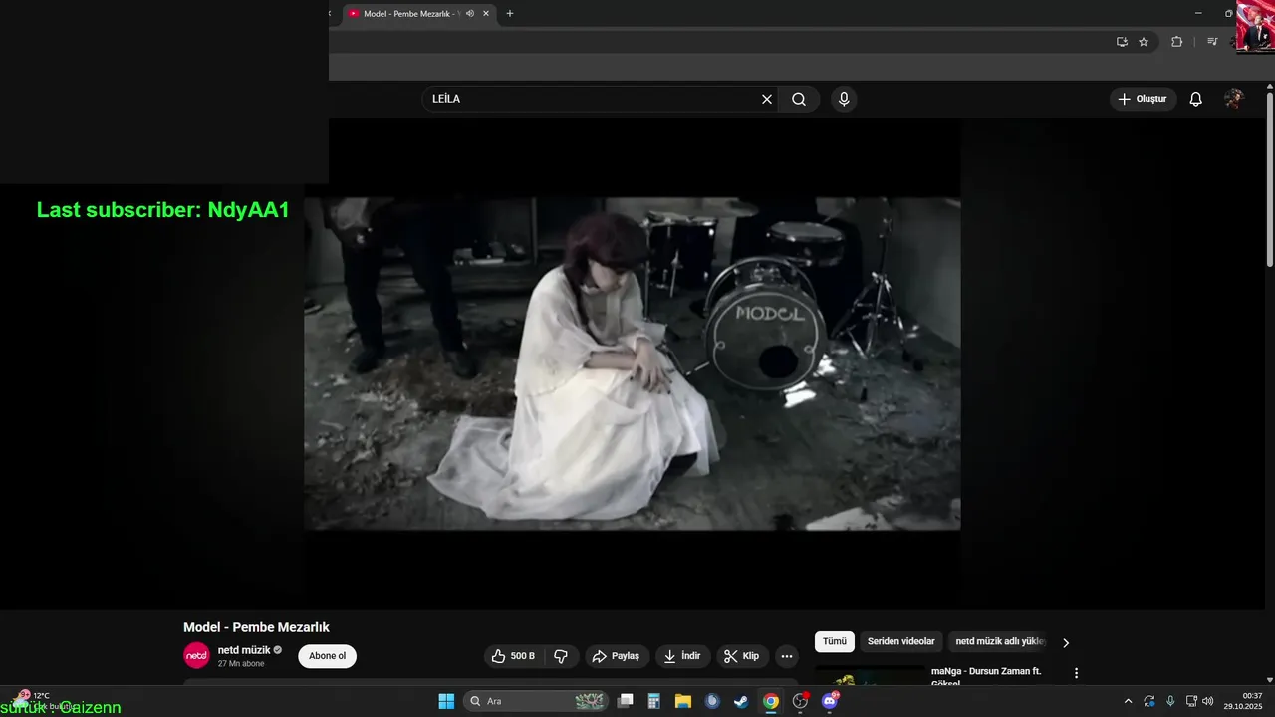This screenshot has height=717, width=1275.
Task: Open the volume control in the system tray
Action: tap(1208, 701)
